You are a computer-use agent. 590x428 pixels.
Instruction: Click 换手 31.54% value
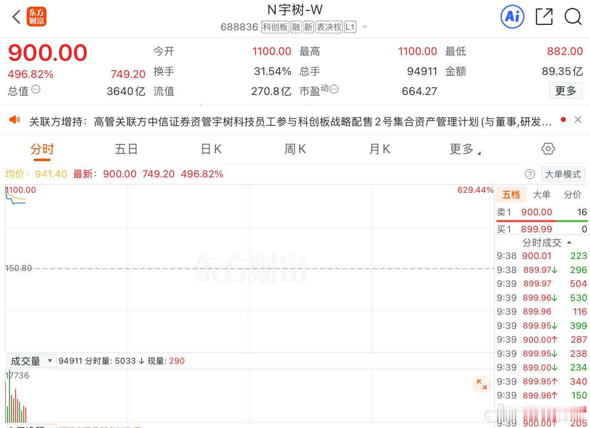[x=272, y=71]
